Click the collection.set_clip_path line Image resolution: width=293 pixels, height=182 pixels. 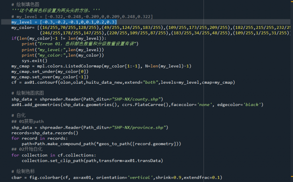click(x=92, y=160)
